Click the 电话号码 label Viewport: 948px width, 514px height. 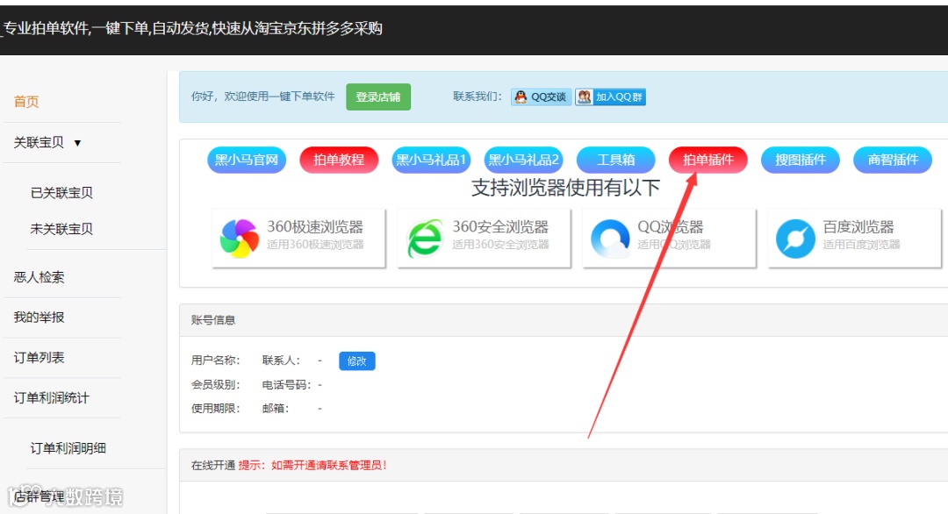click(286, 385)
